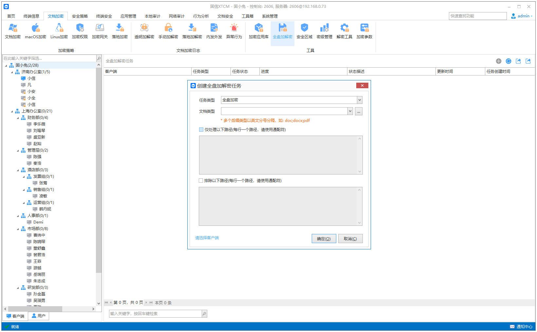Enable the 仅处理以下路径 checkbox
The width and height of the screenshot is (537, 332).
(x=201, y=130)
